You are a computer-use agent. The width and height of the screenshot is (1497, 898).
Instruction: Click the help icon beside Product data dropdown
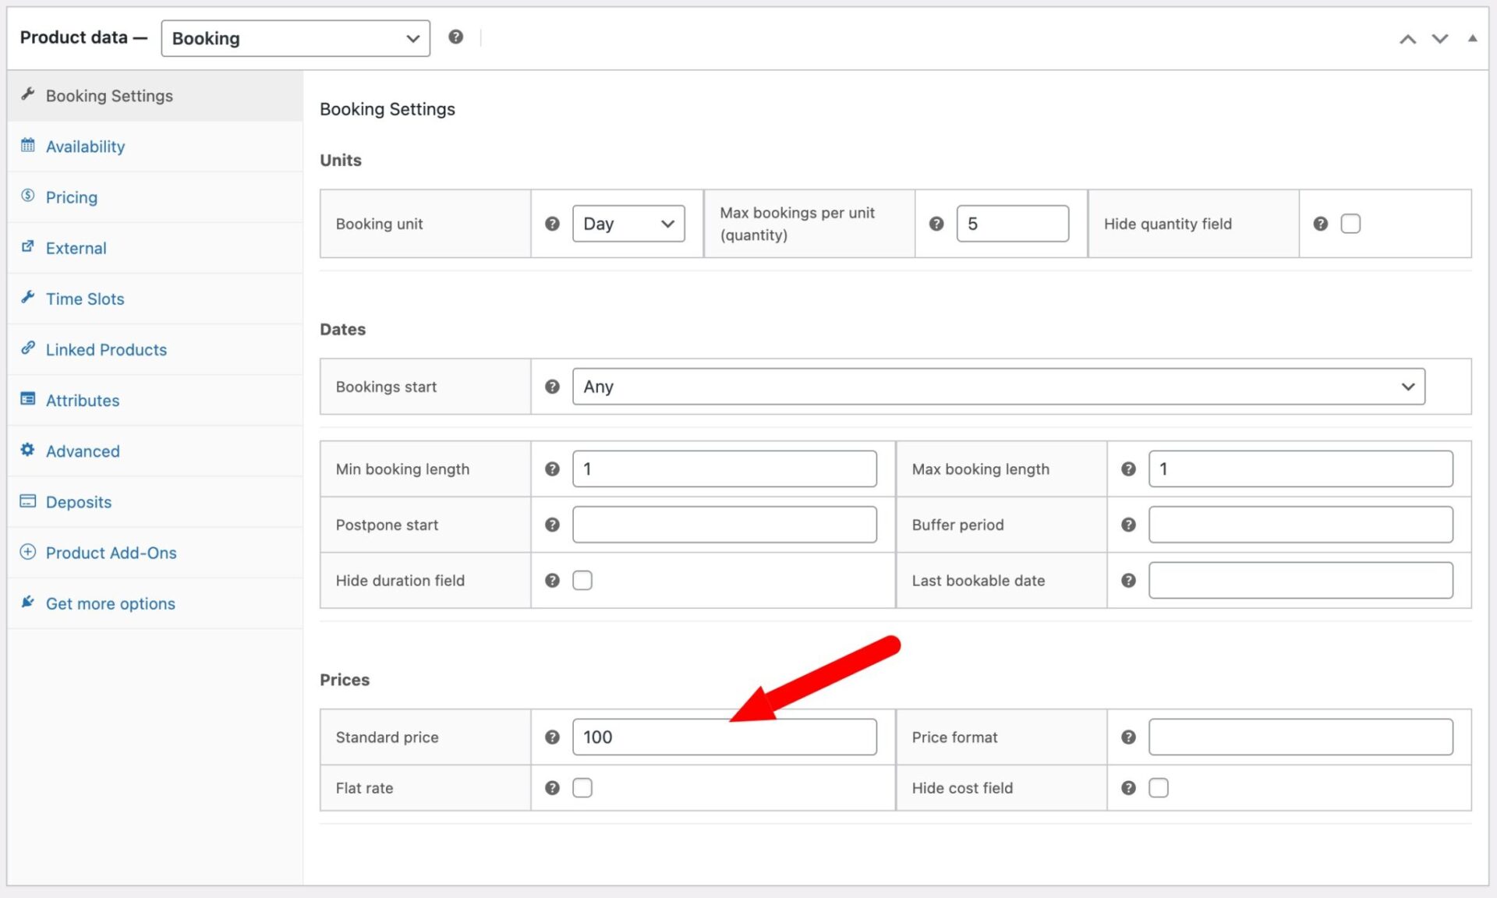click(456, 37)
